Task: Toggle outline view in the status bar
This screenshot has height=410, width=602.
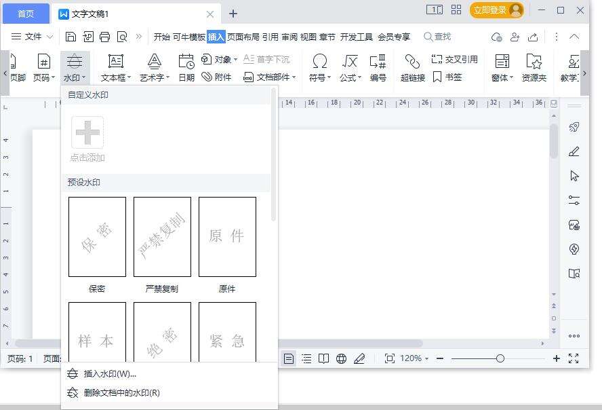Action: pyautogui.click(x=307, y=358)
